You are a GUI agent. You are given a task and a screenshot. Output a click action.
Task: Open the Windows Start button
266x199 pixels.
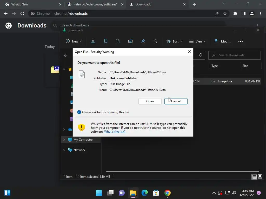pos(99,193)
